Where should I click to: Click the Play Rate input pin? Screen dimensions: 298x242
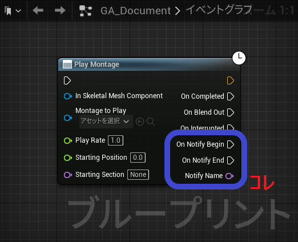68,140
